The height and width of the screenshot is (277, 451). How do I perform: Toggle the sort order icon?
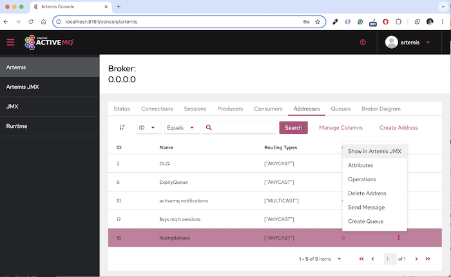pos(122,127)
